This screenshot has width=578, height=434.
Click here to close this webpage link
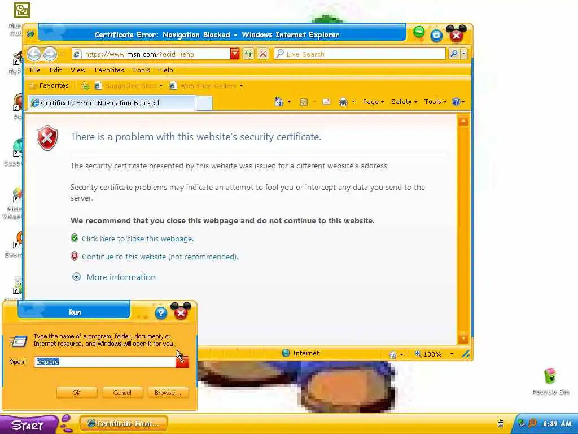tap(138, 239)
